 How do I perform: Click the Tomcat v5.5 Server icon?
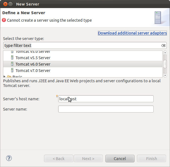[x=12, y=58]
